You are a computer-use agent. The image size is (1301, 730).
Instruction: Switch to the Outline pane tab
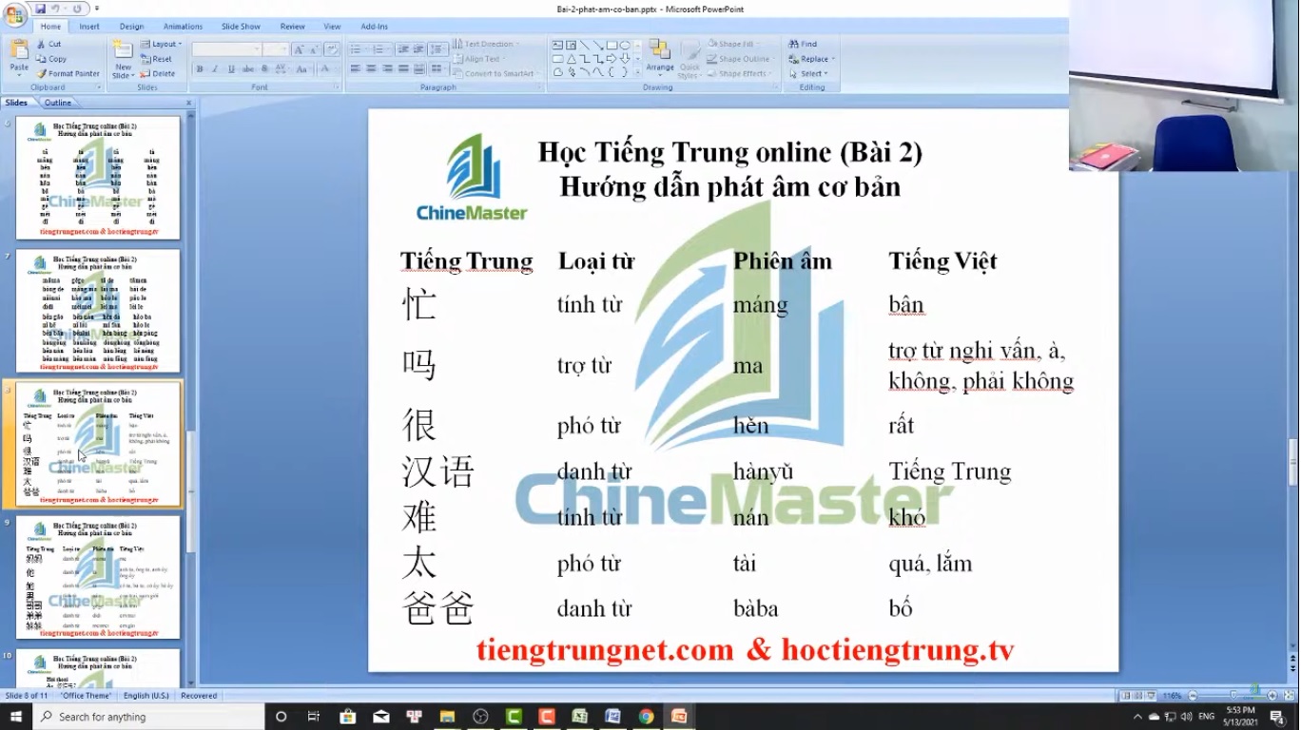click(x=58, y=103)
